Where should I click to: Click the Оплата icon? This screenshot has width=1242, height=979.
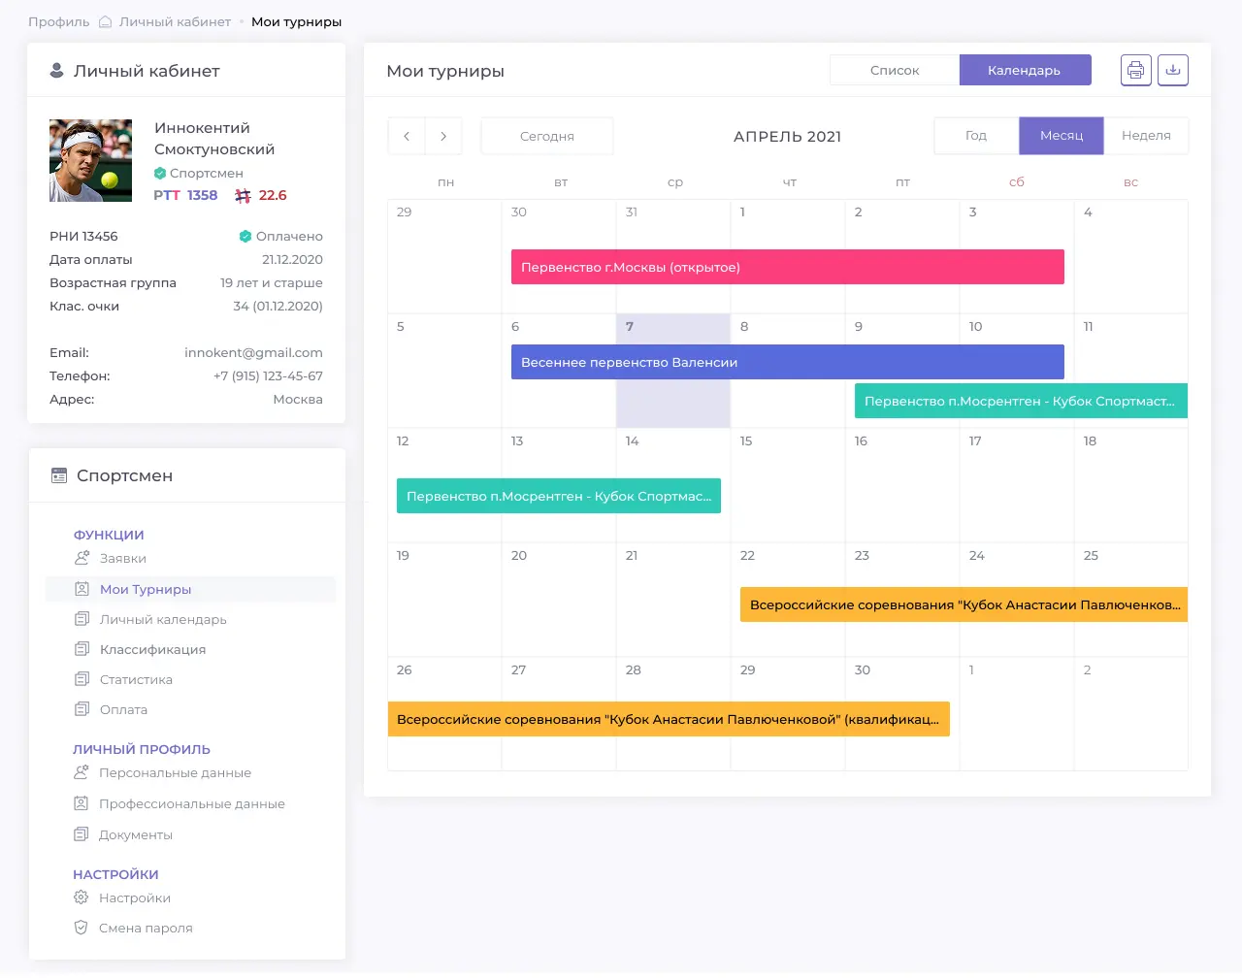point(82,709)
